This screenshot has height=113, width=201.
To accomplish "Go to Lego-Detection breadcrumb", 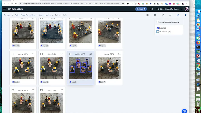I will tap(45, 15).
